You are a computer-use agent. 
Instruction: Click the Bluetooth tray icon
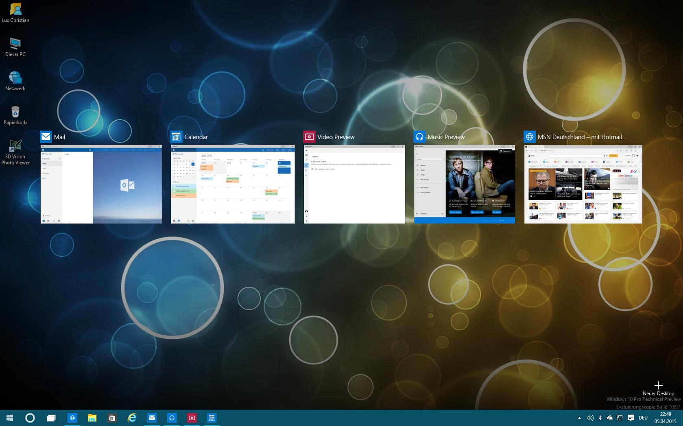pos(600,418)
